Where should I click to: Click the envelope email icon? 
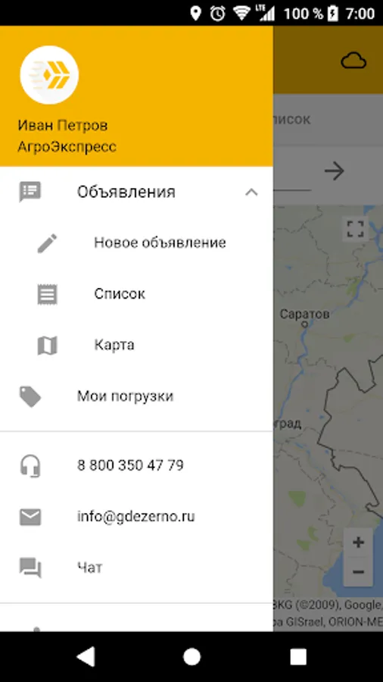click(30, 517)
